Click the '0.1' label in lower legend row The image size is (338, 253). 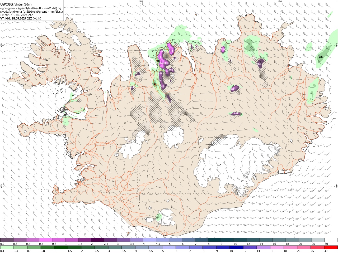pyautogui.click(x=2, y=251)
